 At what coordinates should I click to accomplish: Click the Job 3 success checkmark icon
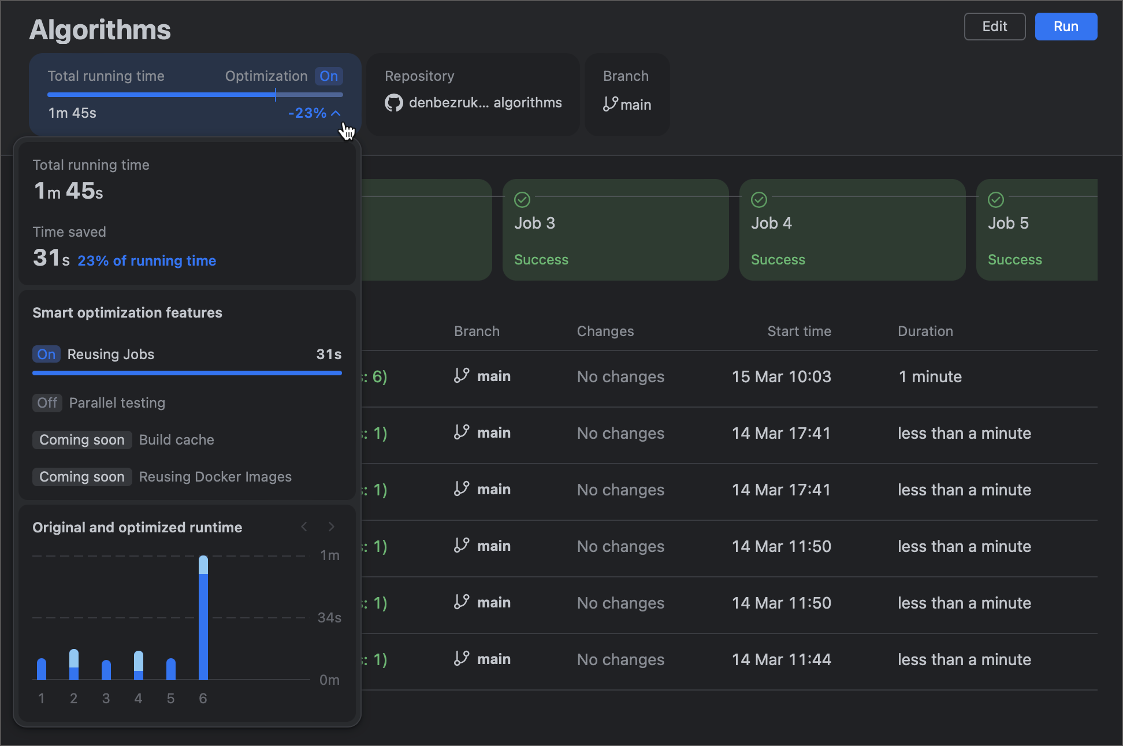pyautogui.click(x=522, y=200)
